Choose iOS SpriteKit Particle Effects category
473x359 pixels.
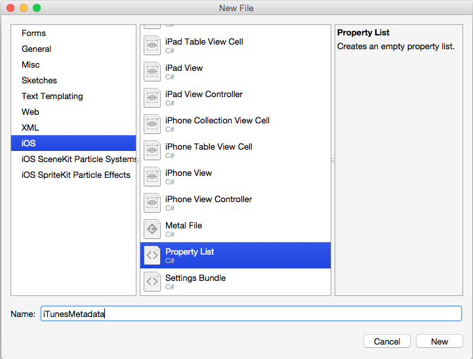pos(75,175)
